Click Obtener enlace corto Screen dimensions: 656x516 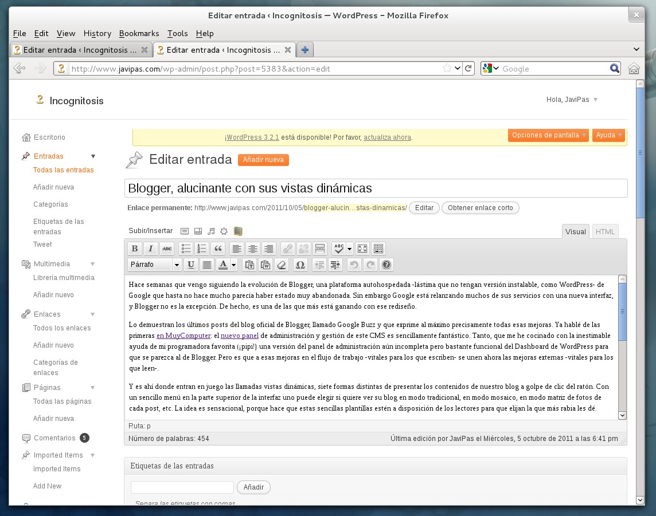(481, 208)
